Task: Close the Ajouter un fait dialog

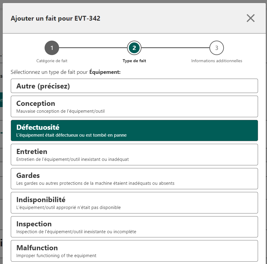Action: click(251, 18)
